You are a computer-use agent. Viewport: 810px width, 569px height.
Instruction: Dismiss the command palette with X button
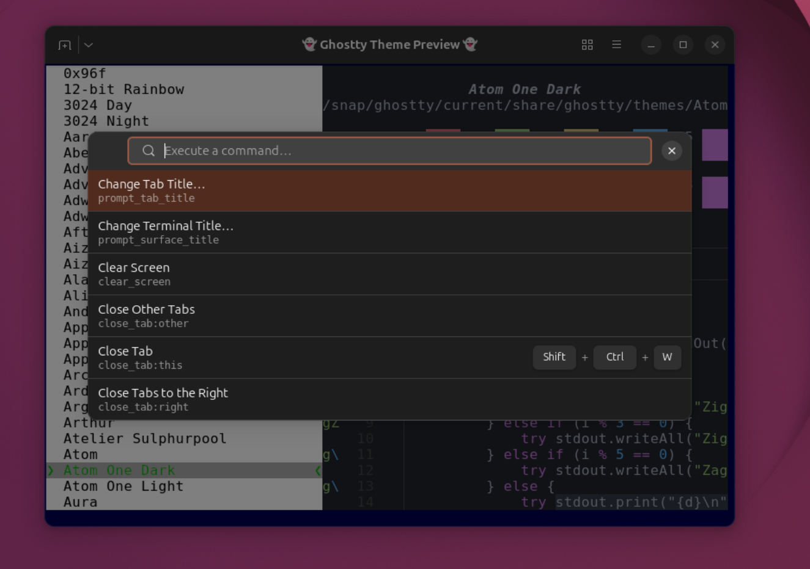click(x=672, y=151)
